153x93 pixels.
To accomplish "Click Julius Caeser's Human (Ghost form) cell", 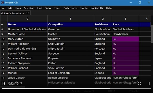I will click(x=125, y=78).
